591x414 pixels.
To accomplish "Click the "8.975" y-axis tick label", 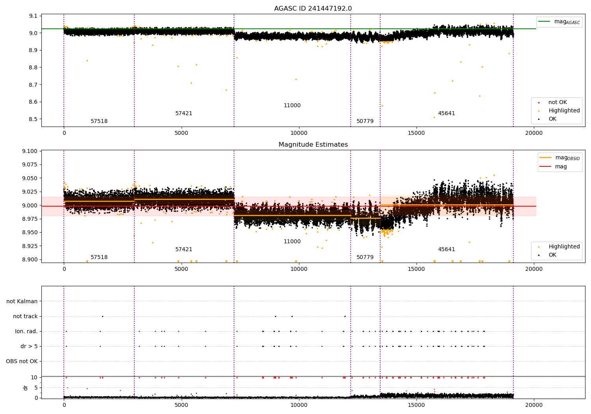I will (30, 219).
